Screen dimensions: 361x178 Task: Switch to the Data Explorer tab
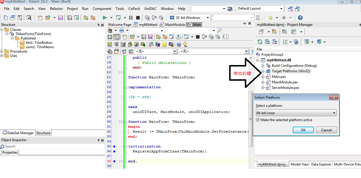[x=321, y=164]
